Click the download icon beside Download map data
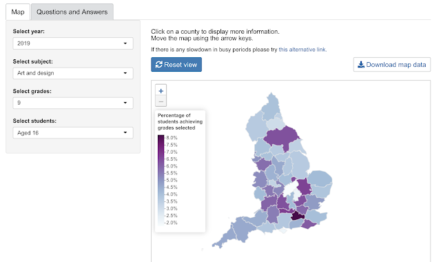 coord(361,64)
